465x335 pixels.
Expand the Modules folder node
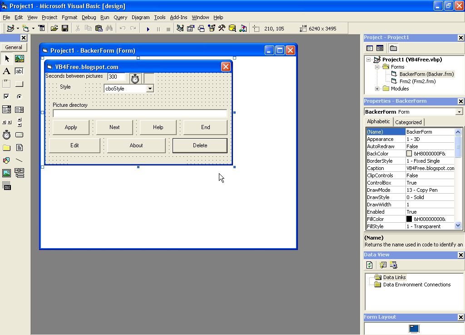point(377,89)
